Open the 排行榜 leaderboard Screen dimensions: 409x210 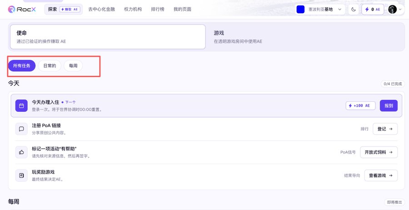coord(158,10)
